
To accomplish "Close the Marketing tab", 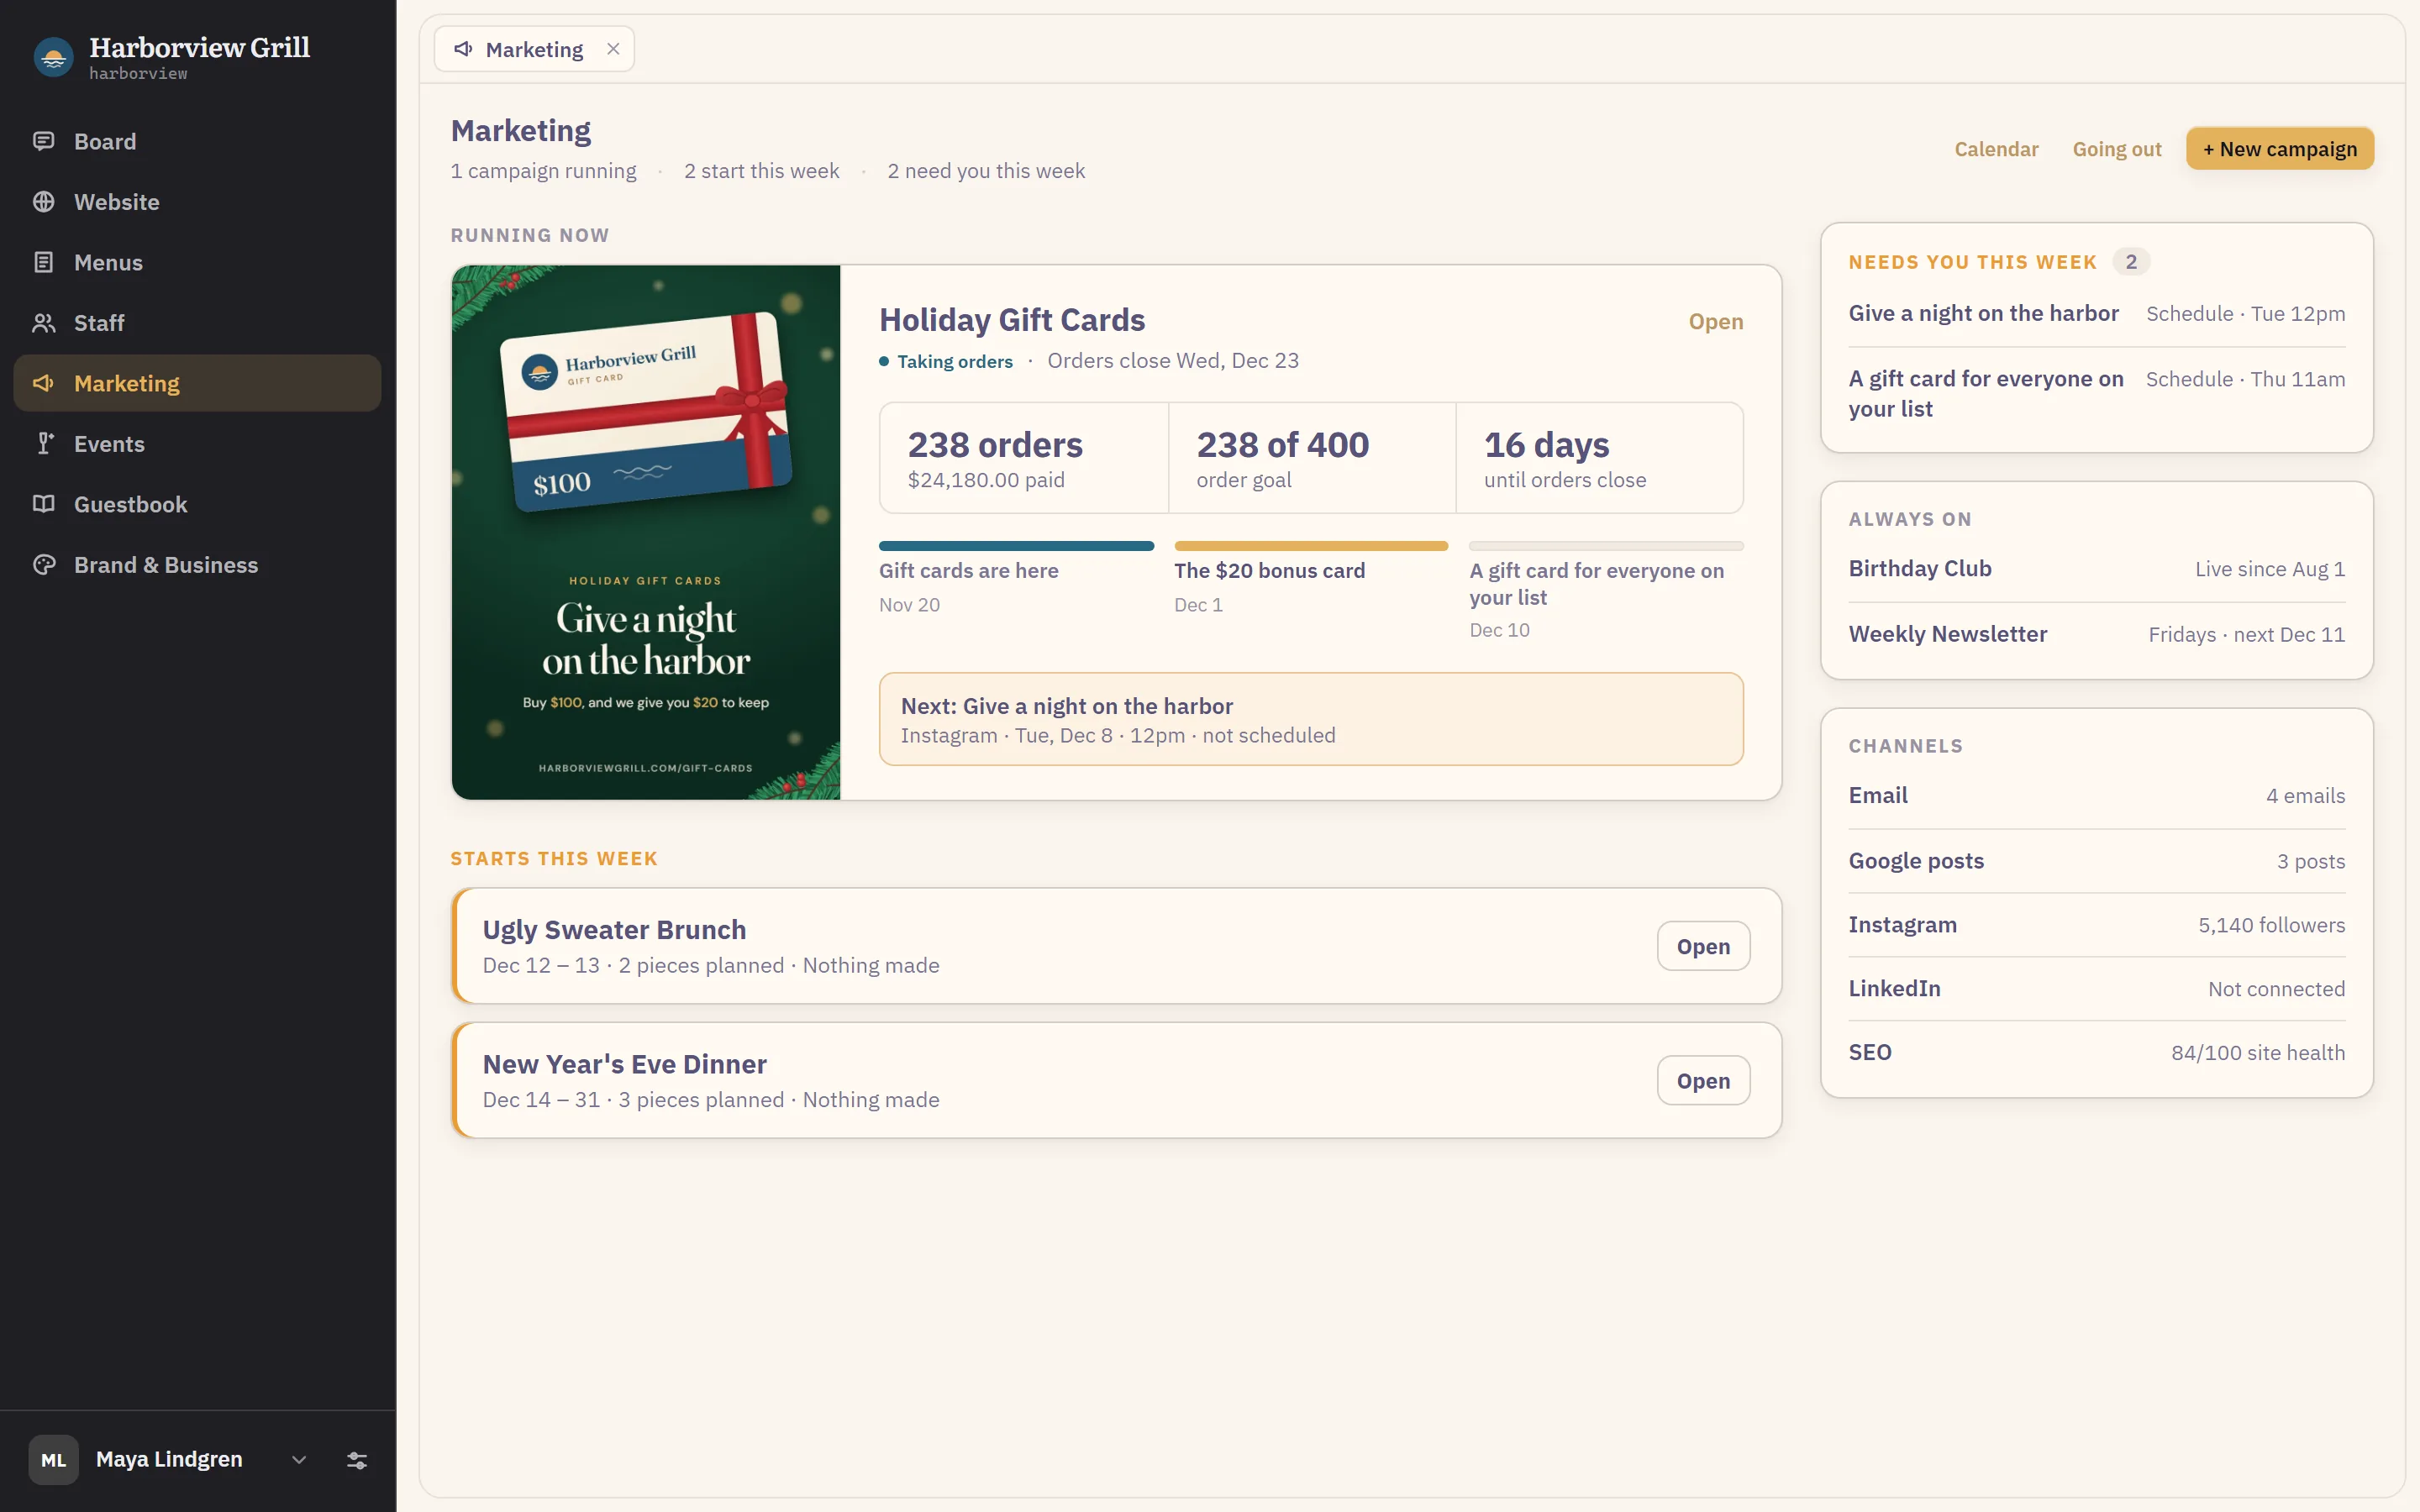I will point(613,49).
